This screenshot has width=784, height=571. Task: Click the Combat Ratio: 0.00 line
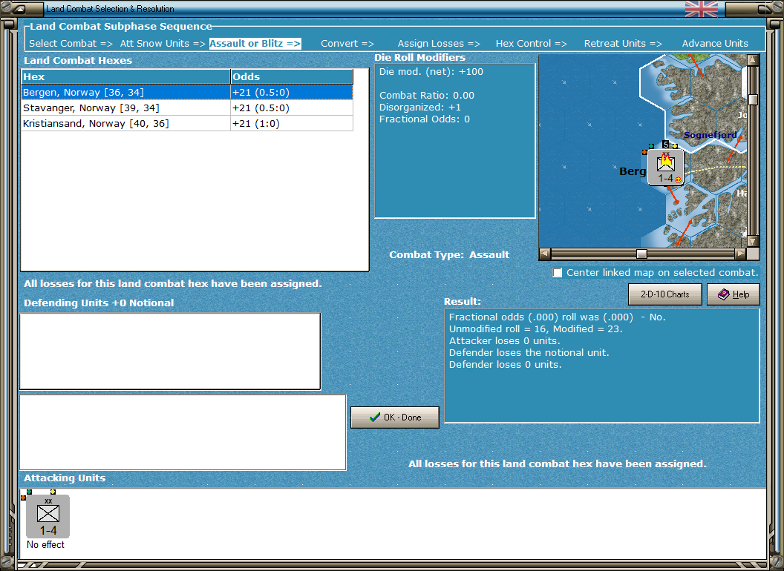pyautogui.click(x=426, y=96)
